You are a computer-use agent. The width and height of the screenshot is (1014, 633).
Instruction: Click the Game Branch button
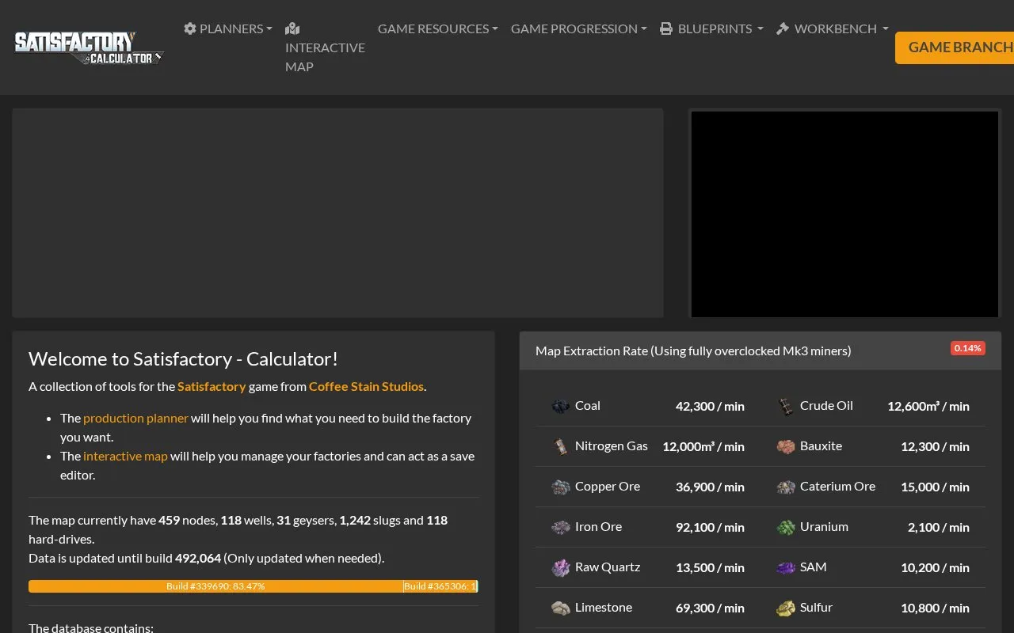(x=955, y=47)
